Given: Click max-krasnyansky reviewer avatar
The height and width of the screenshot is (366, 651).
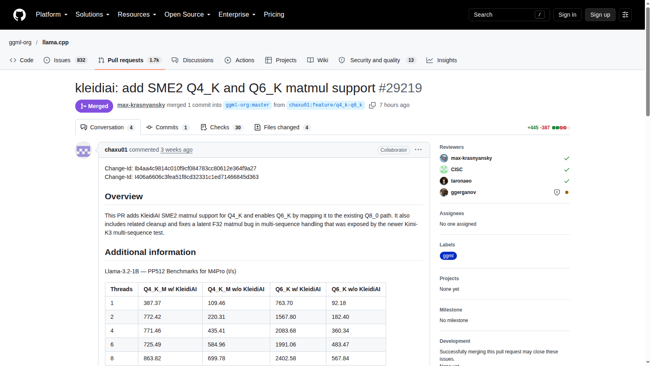Looking at the screenshot, I should 444,158.
